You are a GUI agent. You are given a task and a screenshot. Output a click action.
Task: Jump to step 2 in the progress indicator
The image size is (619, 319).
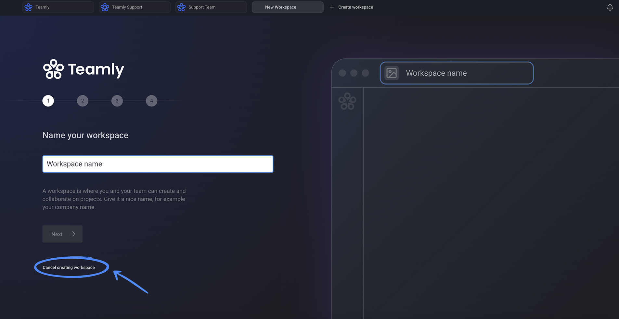pos(83,101)
